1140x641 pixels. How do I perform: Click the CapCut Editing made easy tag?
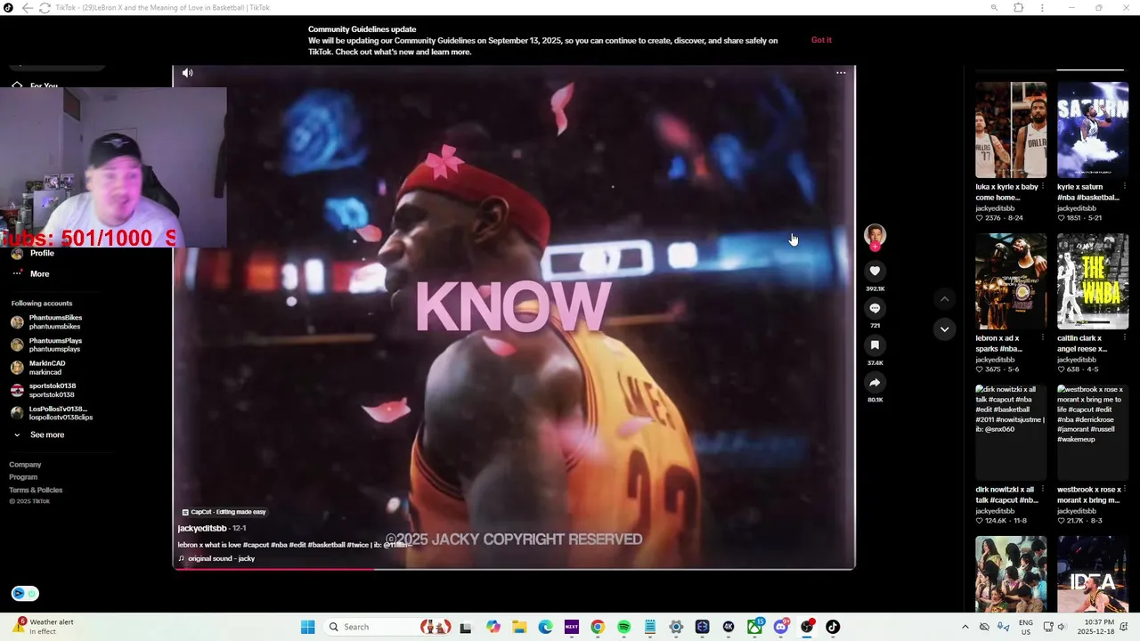(x=224, y=512)
